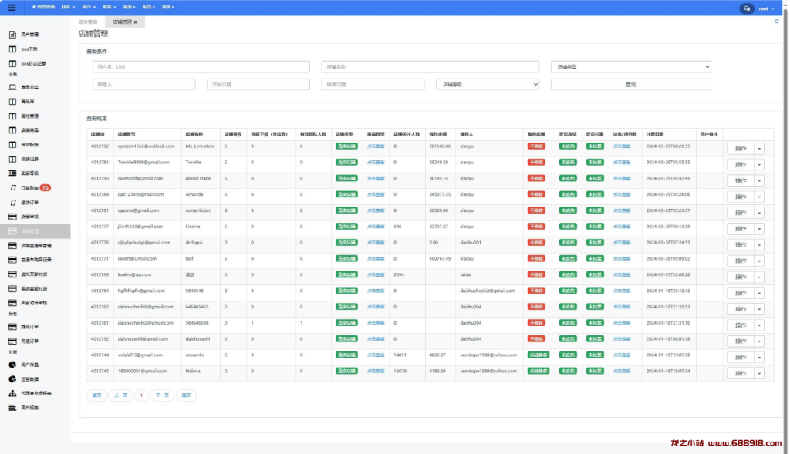The width and height of the screenshot is (790, 454).
Task: Click the 店铺推荐 badge for shop 4012744
Action: click(x=538, y=355)
